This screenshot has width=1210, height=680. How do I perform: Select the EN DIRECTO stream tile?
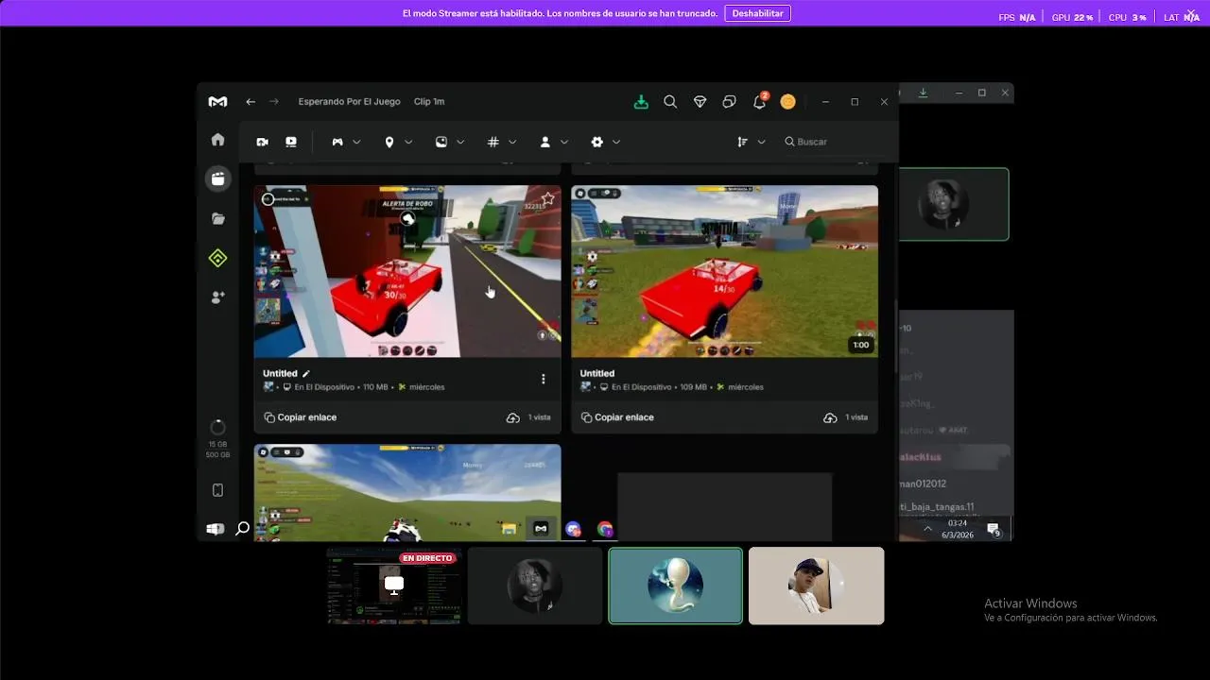(x=394, y=586)
